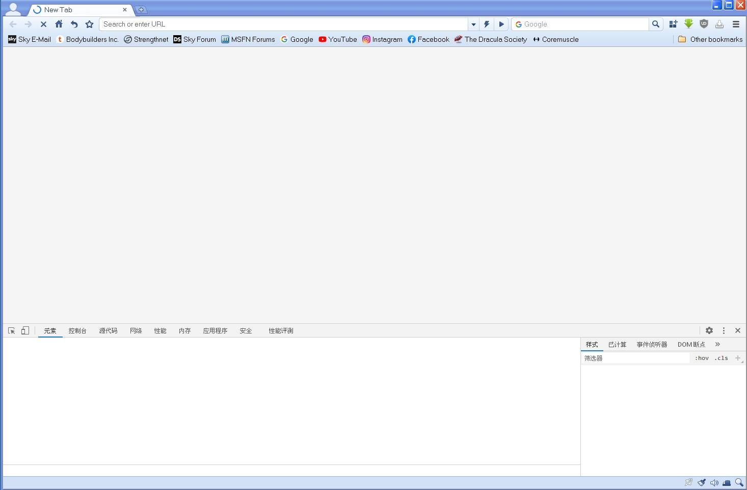Open the YouTube bookmark
The width and height of the screenshot is (747, 490).
click(338, 39)
